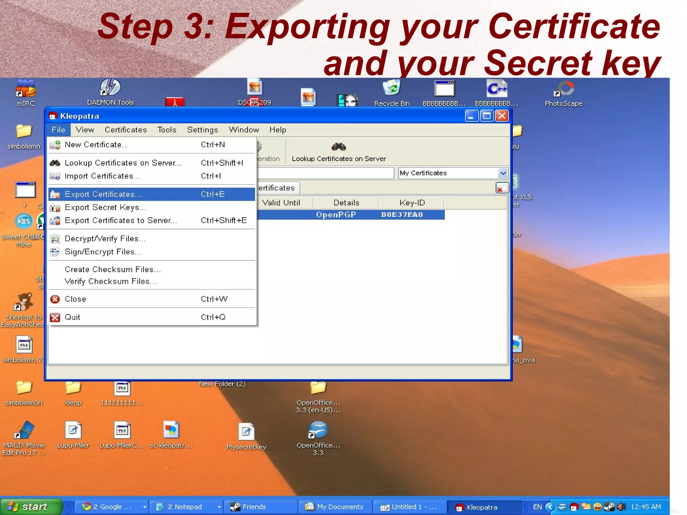The height and width of the screenshot is (515, 687).
Task: Close the certificates tab with red X icon
Action: pos(502,188)
